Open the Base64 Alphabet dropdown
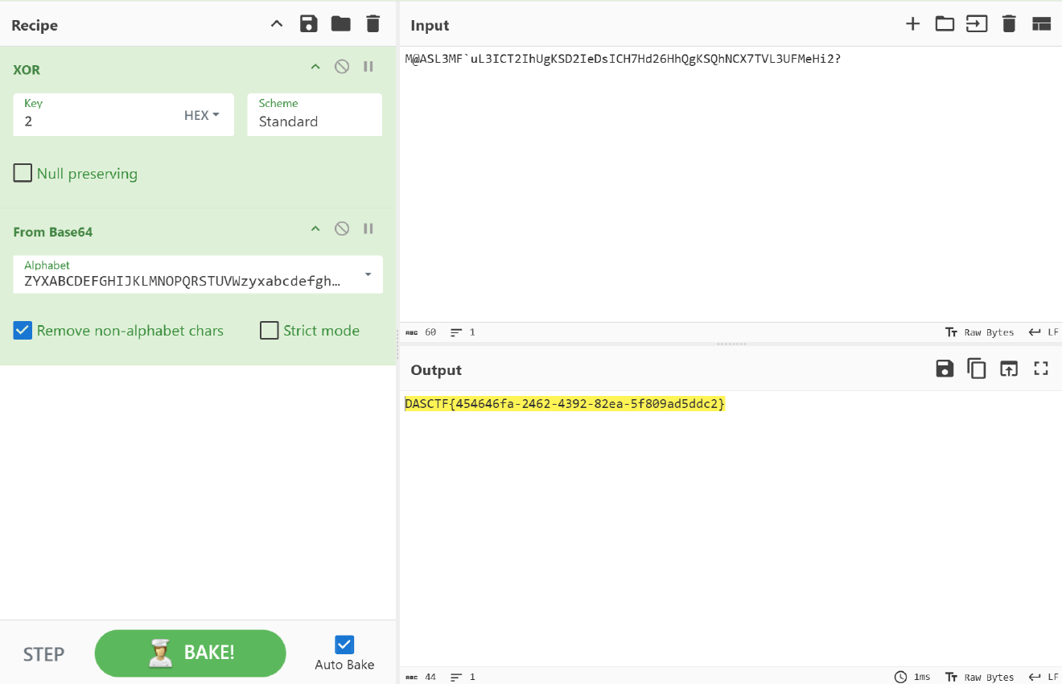 (368, 274)
